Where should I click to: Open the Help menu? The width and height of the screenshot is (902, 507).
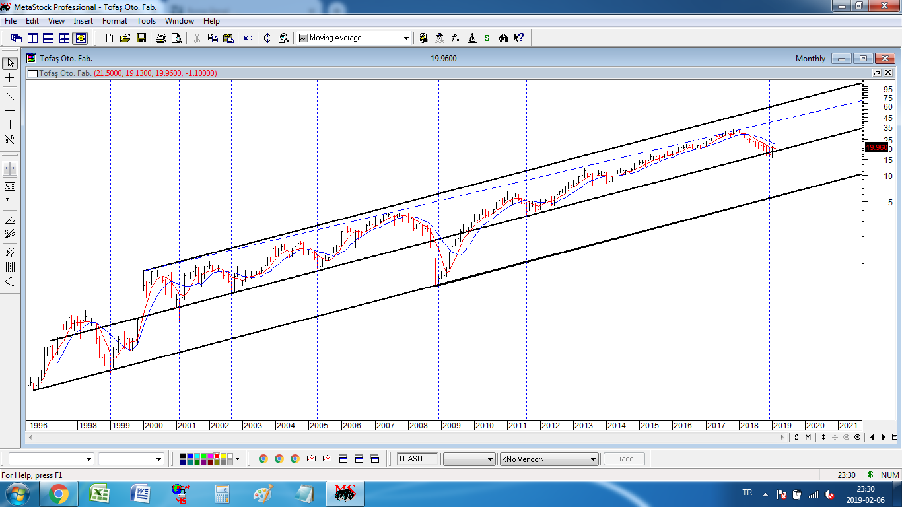pos(211,21)
